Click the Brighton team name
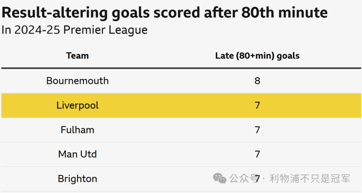362x193 pixels. [x=77, y=179]
